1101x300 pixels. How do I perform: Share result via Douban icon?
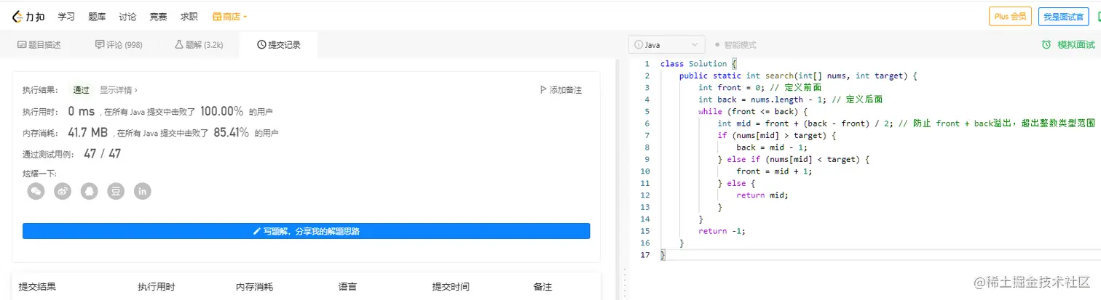(x=116, y=191)
